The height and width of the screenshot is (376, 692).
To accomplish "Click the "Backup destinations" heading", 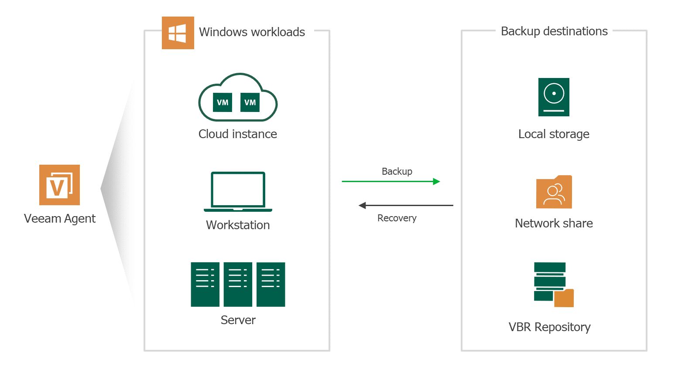I will (554, 31).
